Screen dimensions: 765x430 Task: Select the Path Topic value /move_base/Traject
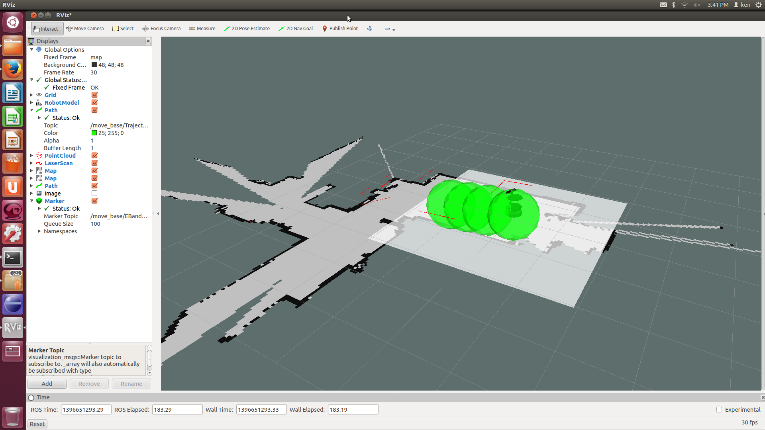(x=119, y=125)
